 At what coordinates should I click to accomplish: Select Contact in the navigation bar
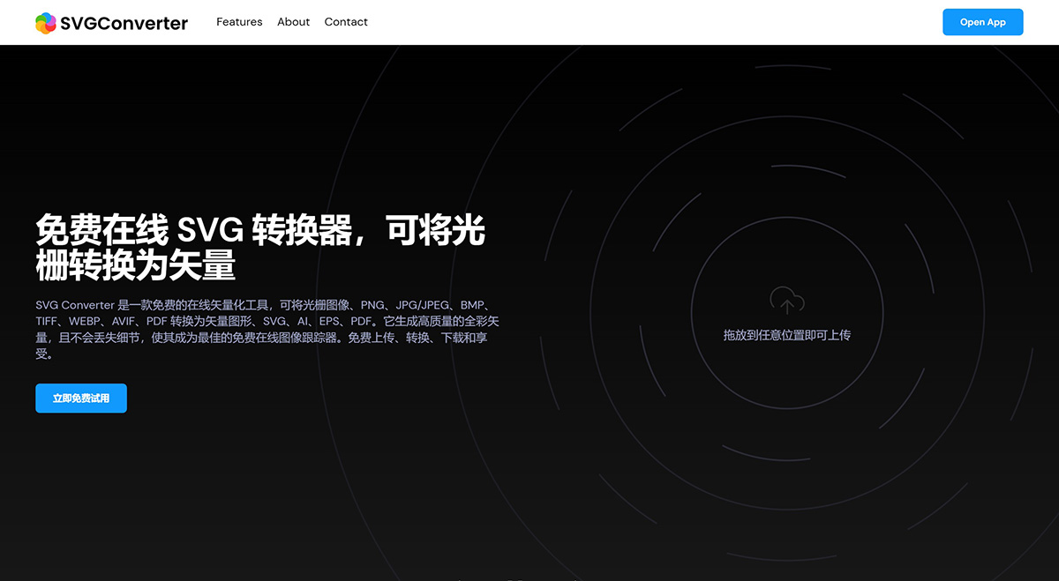point(346,22)
